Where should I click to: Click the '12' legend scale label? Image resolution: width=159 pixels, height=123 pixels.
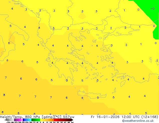pos(47,122)
